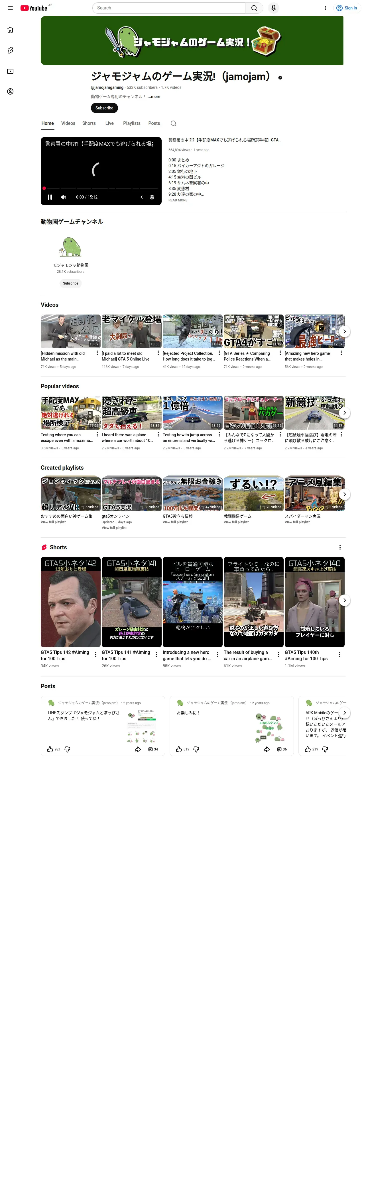The image size is (366, 1201).
Task: Open Home in the left sidebar
Action: (10, 30)
